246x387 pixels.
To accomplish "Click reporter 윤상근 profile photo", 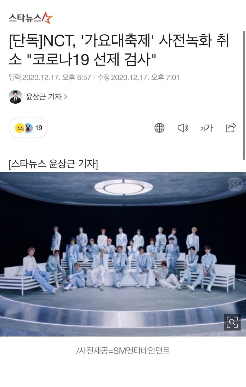I will (16, 97).
